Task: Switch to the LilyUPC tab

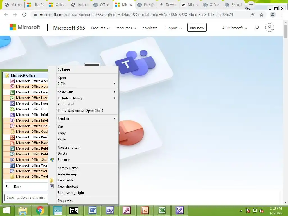Action: [36, 5]
